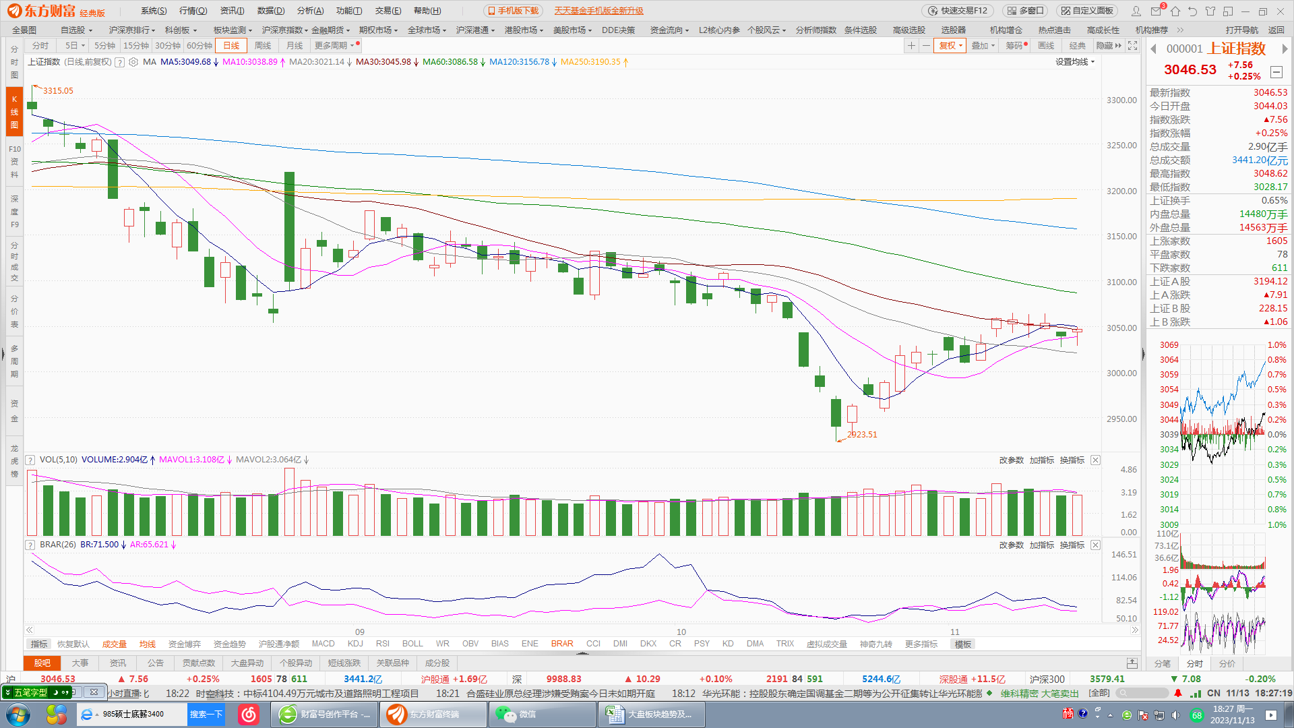Open the indicator settings gear icon
Image resolution: width=1294 pixels, height=728 pixels.
[x=133, y=62]
